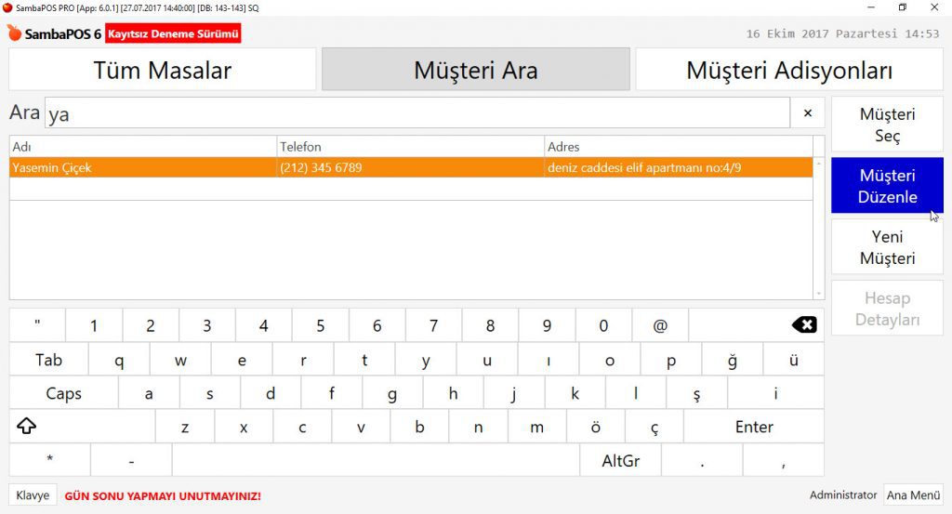Toggle the on-screen keyboard with the Klavye button
The height and width of the screenshot is (514, 952).
point(33,495)
